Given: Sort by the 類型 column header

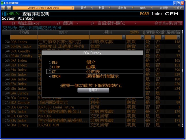Looking at the screenshot, I should point(135,32).
